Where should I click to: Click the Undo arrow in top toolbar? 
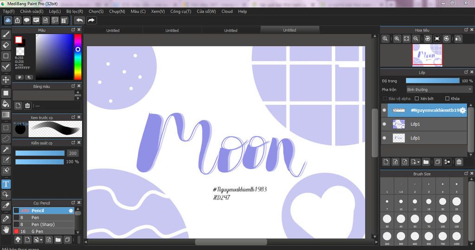point(79,20)
